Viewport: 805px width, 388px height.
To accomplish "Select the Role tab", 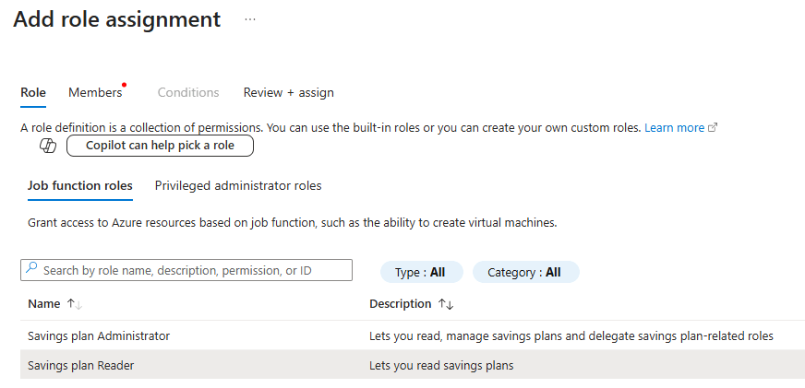I will click(33, 92).
